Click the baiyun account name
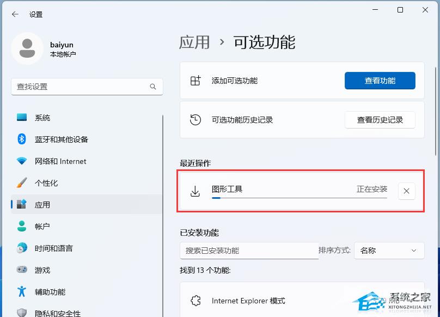 coord(62,45)
